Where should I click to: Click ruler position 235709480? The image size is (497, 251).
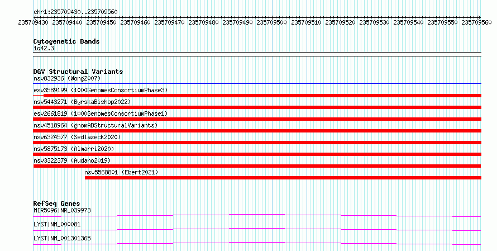(x=203, y=22)
